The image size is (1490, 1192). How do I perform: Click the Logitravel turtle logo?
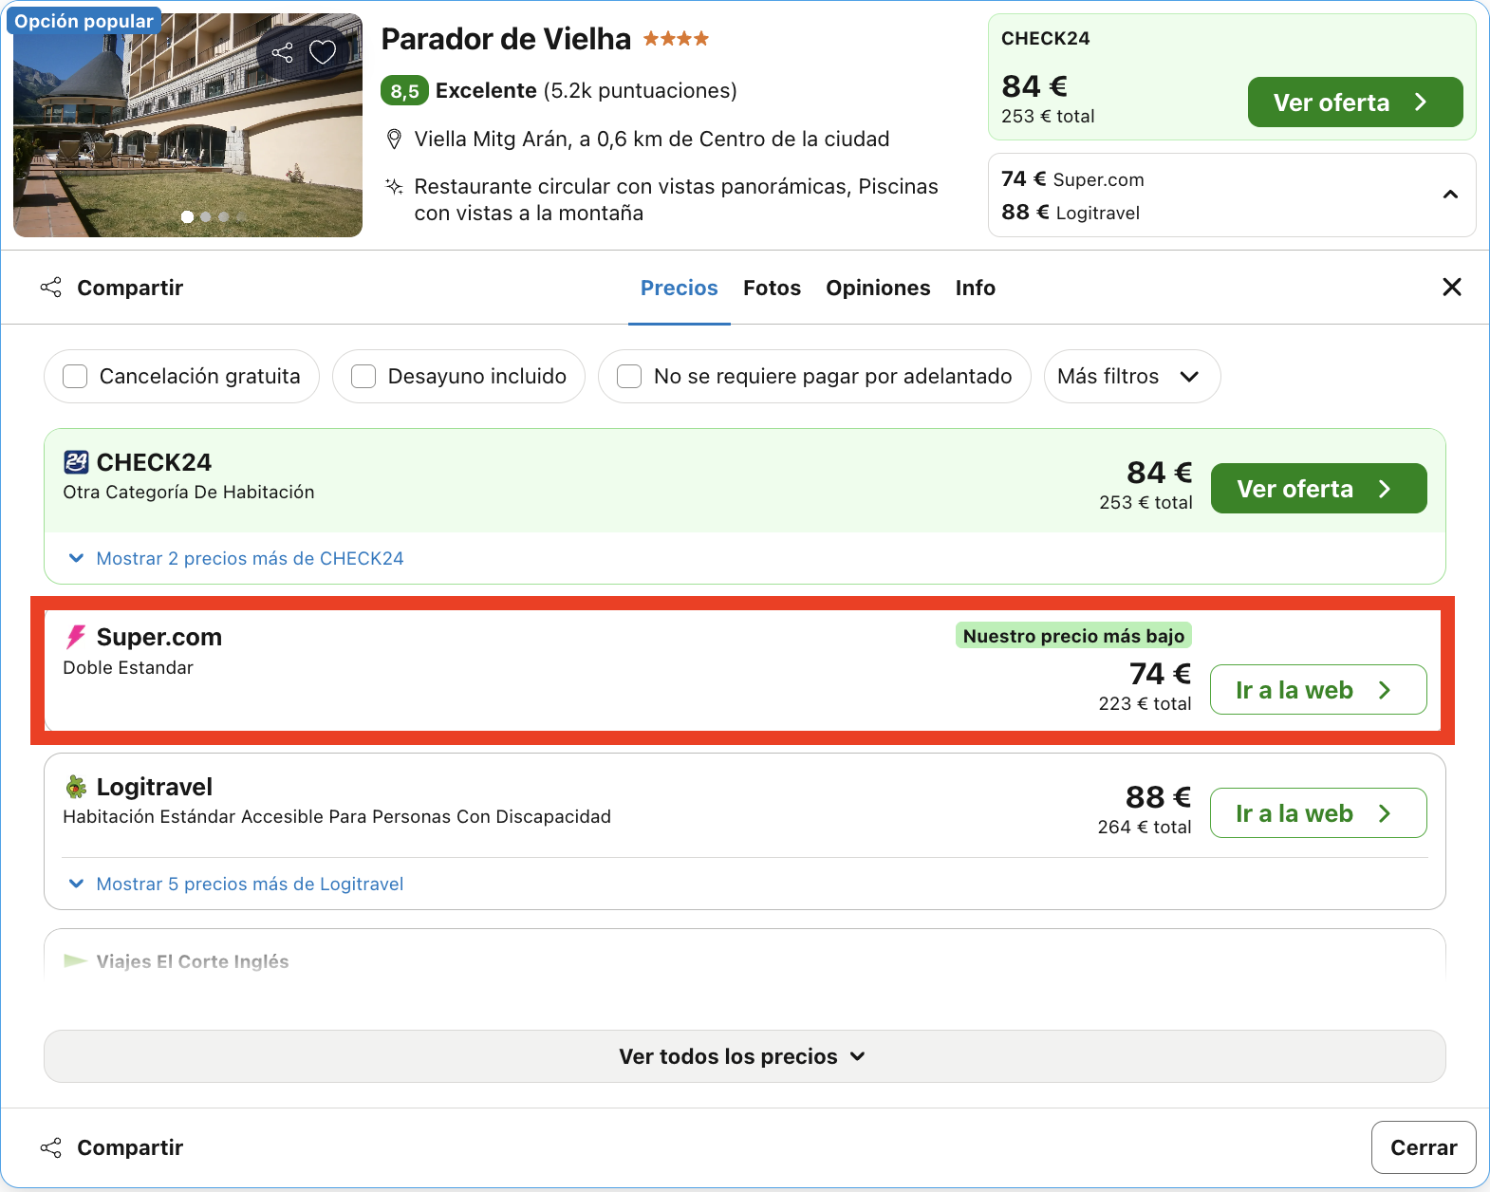click(76, 787)
